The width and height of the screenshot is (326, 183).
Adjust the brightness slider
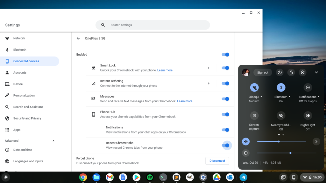point(287,153)
